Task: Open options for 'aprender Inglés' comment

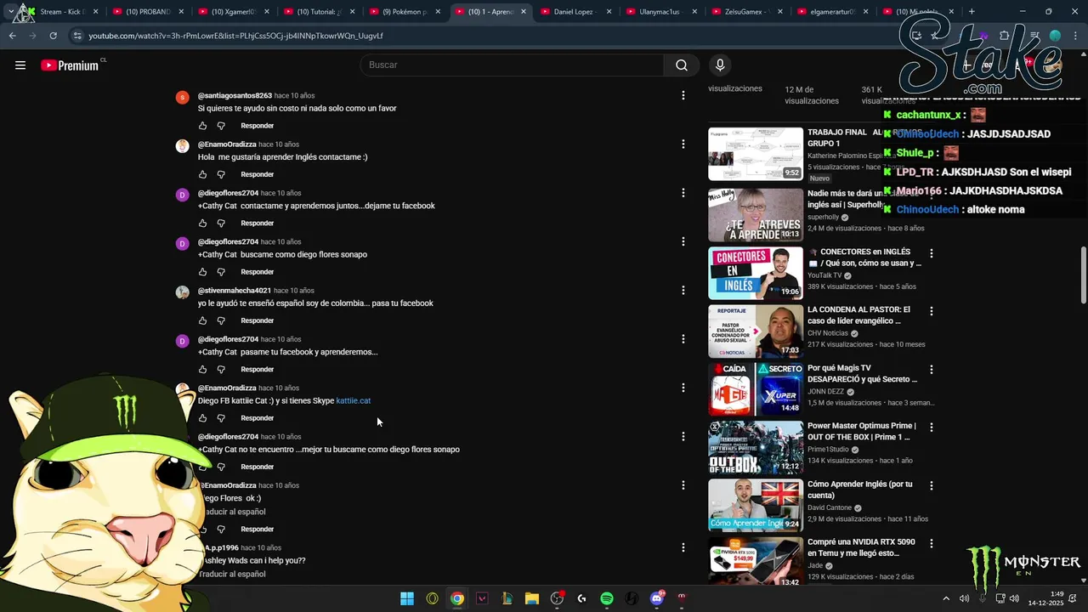Action: (x=683, y=144)
